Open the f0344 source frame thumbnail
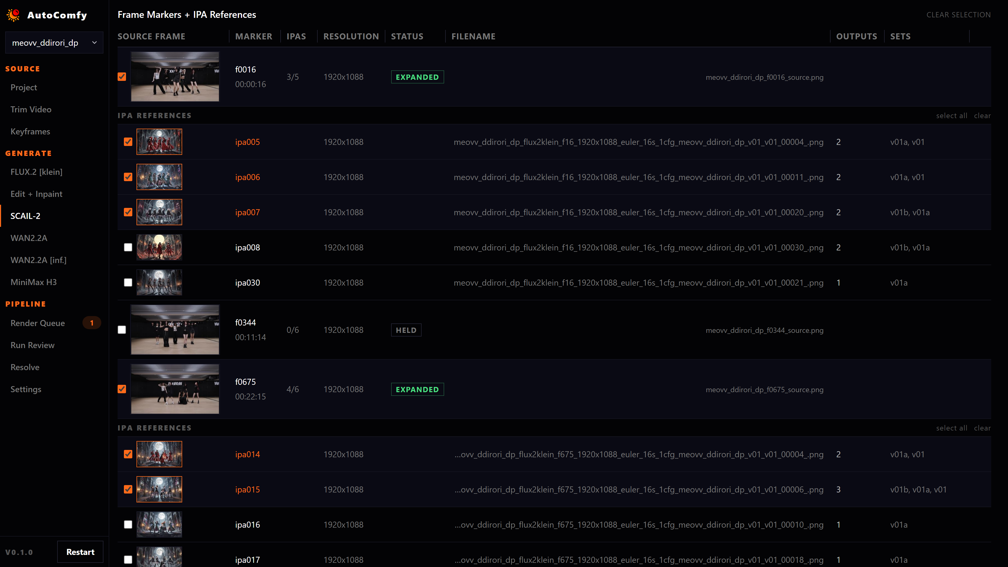 175,330
